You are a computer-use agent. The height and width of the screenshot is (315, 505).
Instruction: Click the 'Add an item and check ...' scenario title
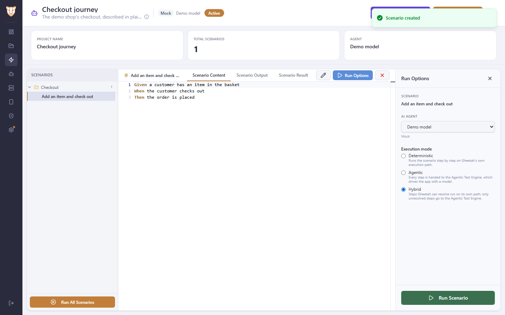[155, 75]
